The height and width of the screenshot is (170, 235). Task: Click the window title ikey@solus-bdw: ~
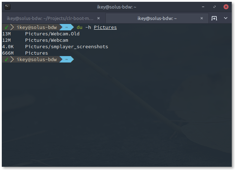(x=116, y=7)
